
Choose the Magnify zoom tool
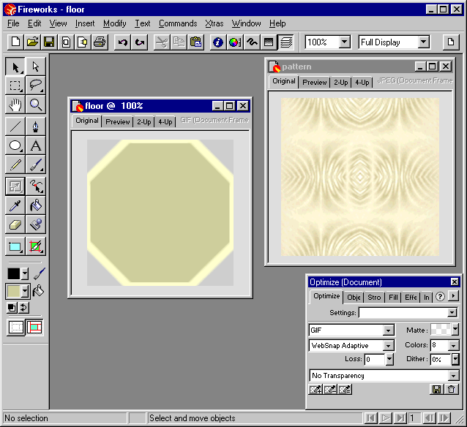pyautogui.click(x=35, y=105)
